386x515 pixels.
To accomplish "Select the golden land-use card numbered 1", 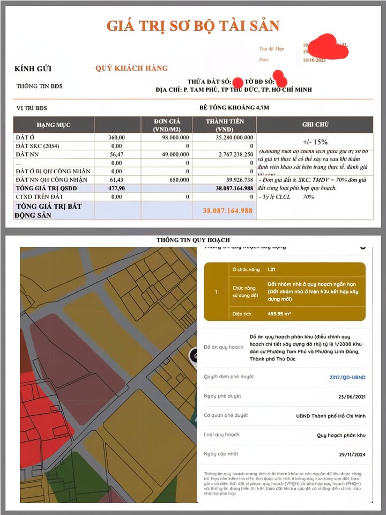I will pos(284,292).
